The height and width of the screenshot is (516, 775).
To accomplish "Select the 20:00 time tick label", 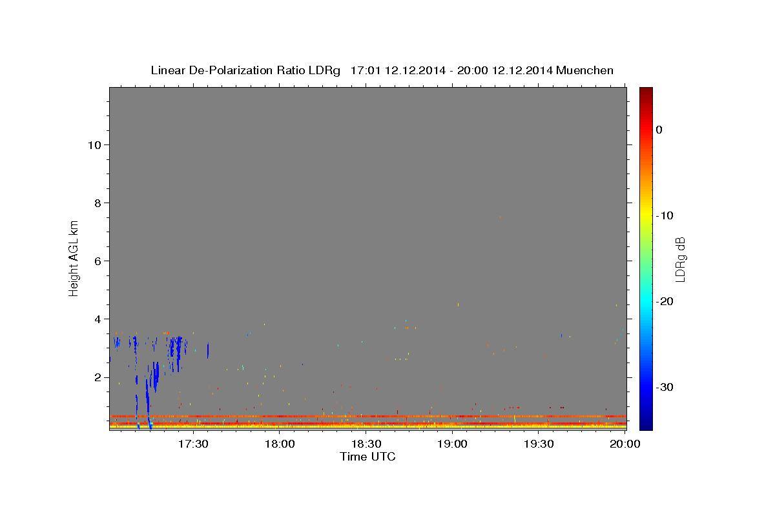I will click(625, 444).
